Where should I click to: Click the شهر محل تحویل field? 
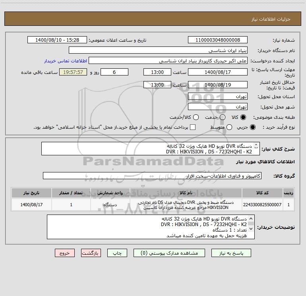tap(218, 107)
